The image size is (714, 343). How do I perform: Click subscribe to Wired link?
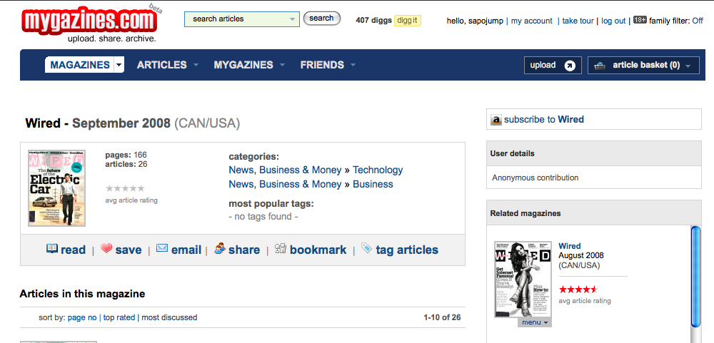(x=543, y=120)
